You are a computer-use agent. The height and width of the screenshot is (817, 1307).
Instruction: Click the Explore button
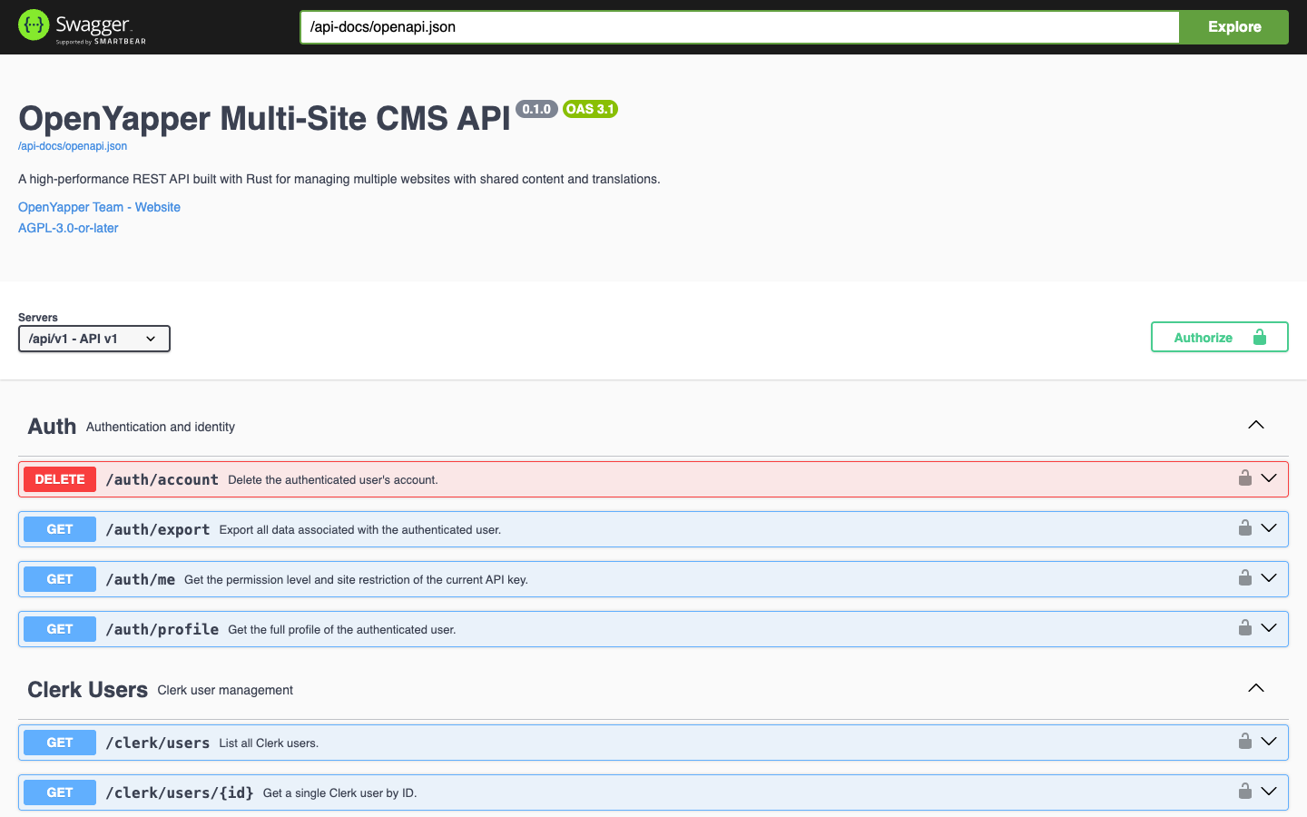pos(1233,26)
